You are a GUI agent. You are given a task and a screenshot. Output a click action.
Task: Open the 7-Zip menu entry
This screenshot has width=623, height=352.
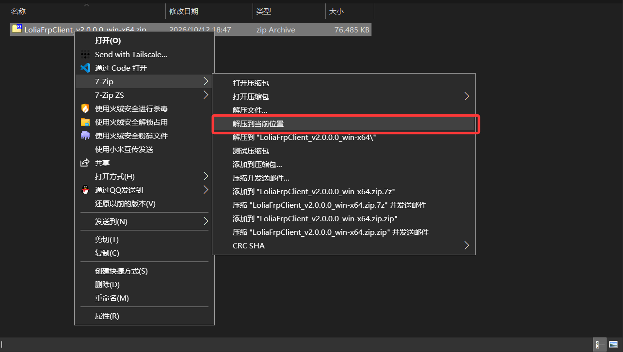[144, 81]
